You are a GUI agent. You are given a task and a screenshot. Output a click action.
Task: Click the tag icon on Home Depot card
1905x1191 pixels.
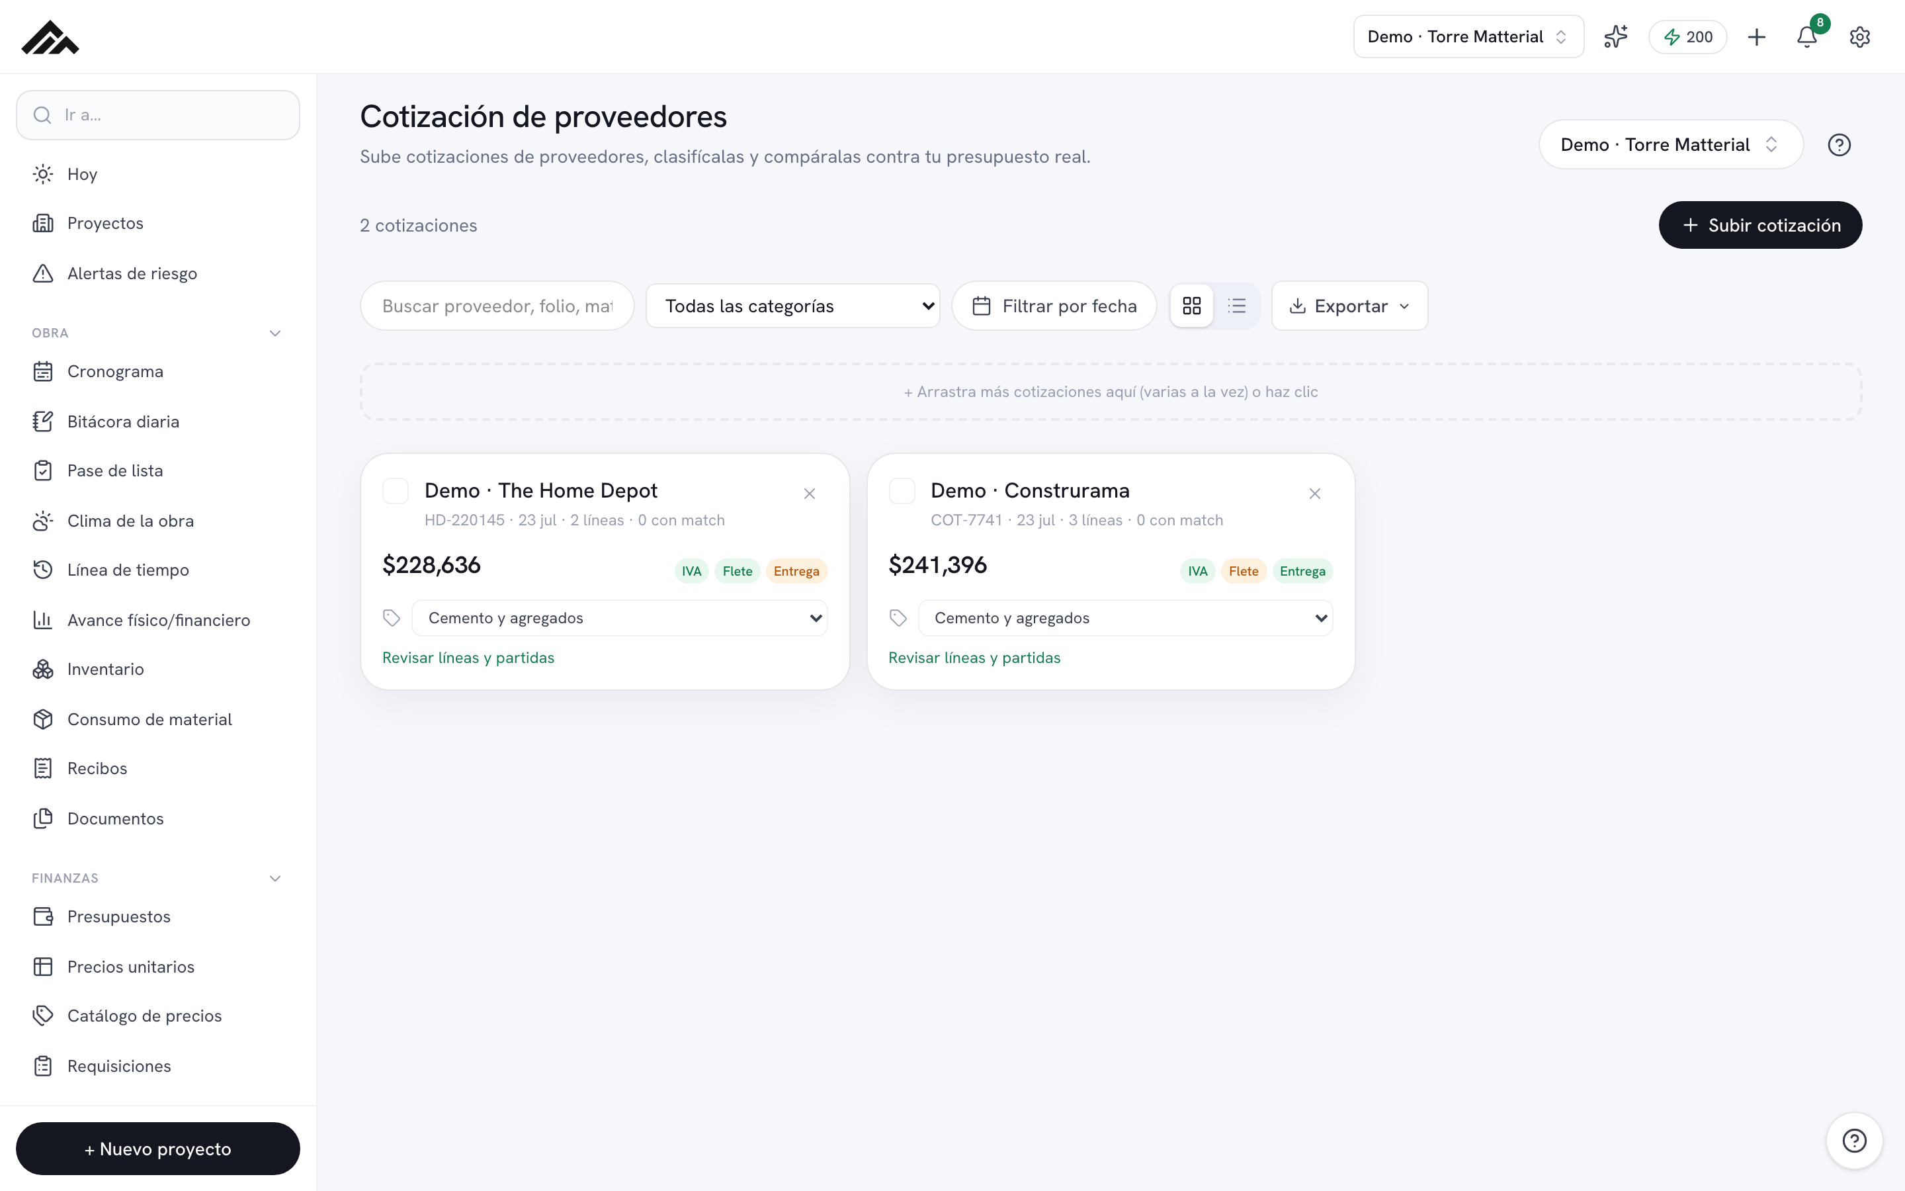(391, 619)
